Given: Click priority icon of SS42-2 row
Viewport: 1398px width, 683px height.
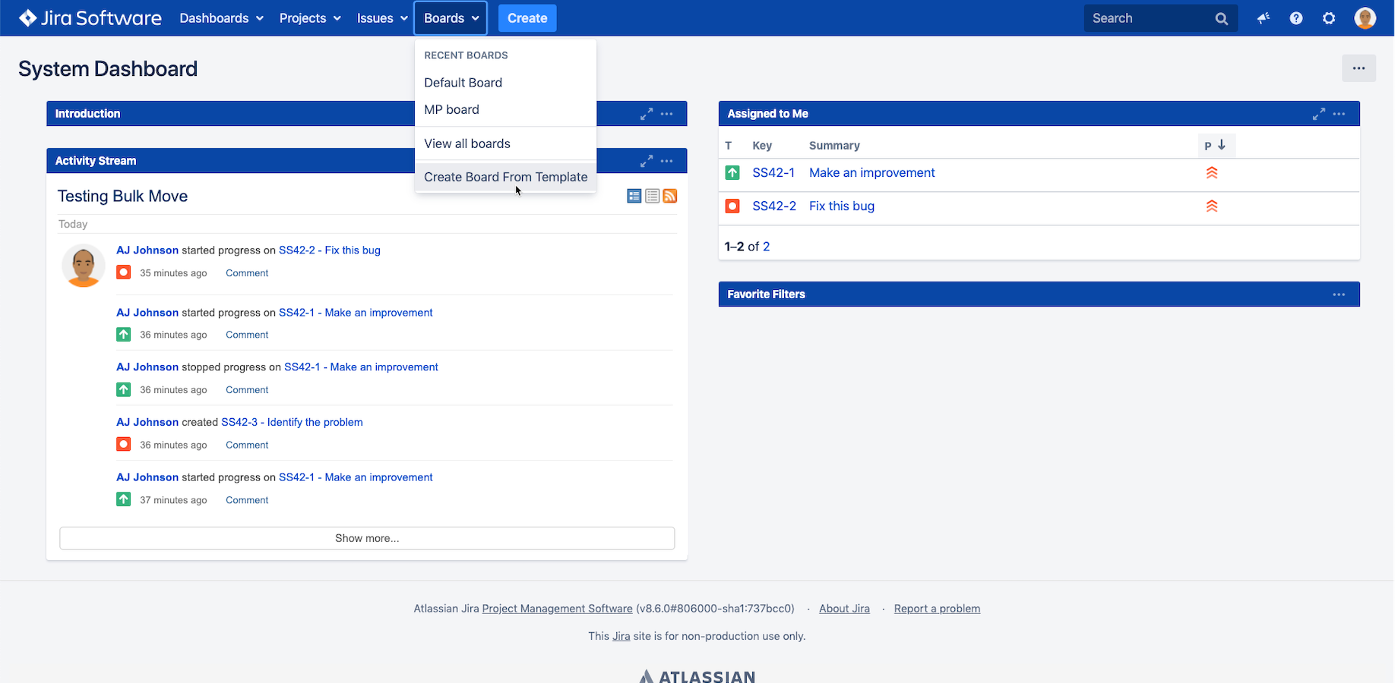Looking at the screenshot, I should coord(1212,206).
